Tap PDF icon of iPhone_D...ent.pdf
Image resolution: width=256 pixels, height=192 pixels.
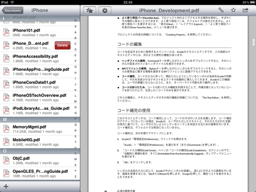click(6, 45)
